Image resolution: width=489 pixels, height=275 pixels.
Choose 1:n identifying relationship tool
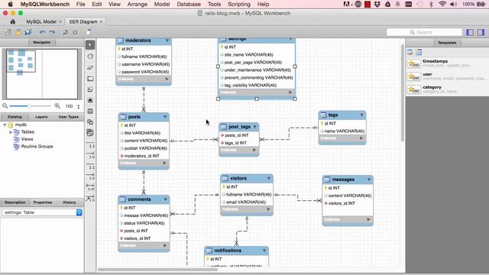tap(90, 176)
